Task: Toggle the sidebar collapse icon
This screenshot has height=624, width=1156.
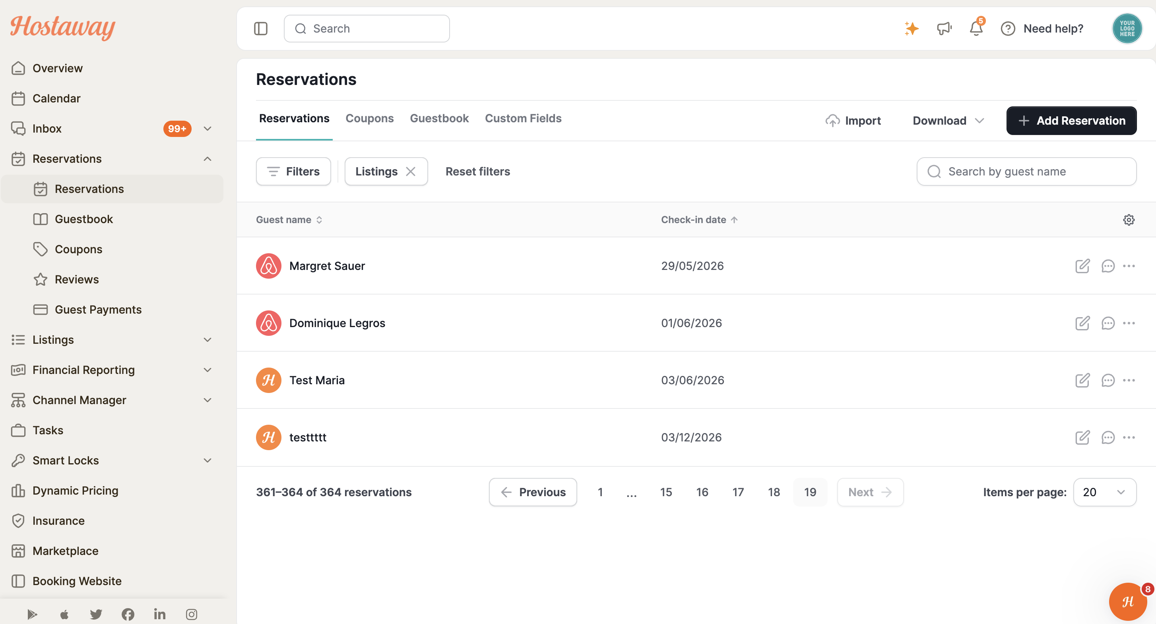Action: click(x=261, y=29)
